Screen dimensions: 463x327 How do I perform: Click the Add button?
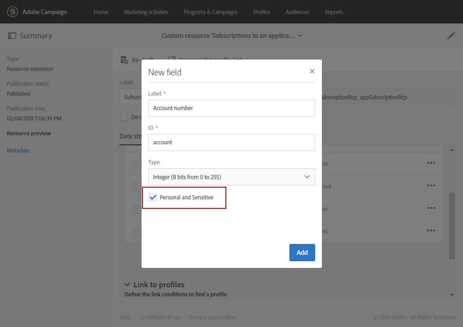tap(302, 253)
